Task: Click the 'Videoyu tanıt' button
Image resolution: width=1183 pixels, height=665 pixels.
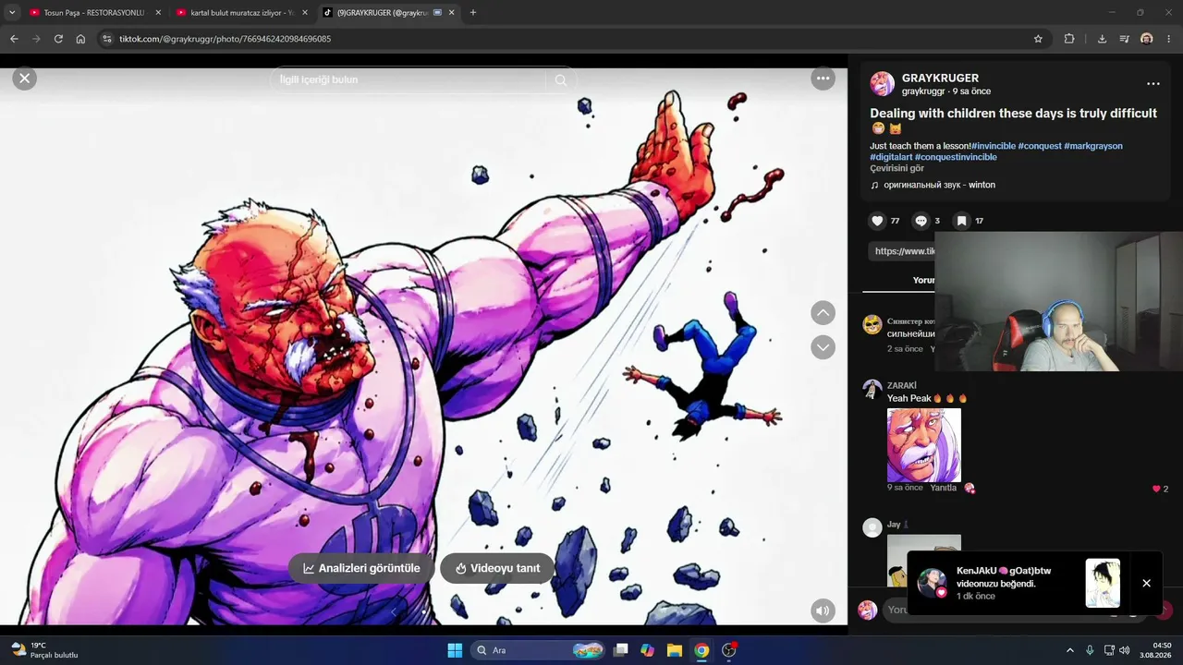Action: [x=497, y=568]
